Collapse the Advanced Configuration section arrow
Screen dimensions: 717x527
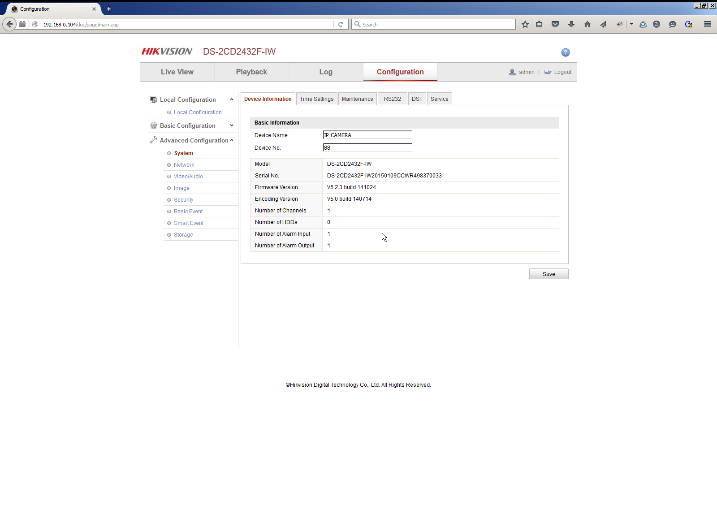point(232,140)
